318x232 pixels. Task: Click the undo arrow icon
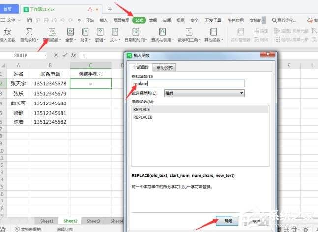pyautogui.click(x=63, y=20)
